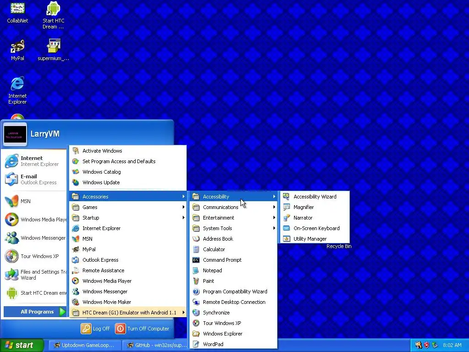The width and height of the screenshot is (469, 352).
Task: Expand HTC Dream Emulator submenu arrow
Action: [183, 313]
